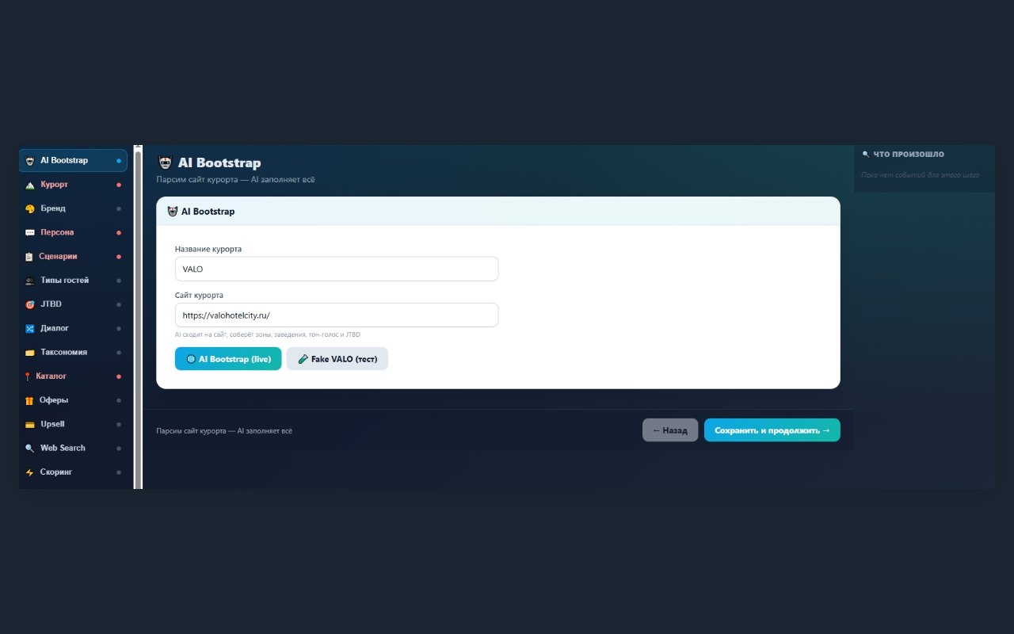Click the sidebar vertical scrollbar
This screenshot has width=1014, height=634.
[x=139, y=317]
